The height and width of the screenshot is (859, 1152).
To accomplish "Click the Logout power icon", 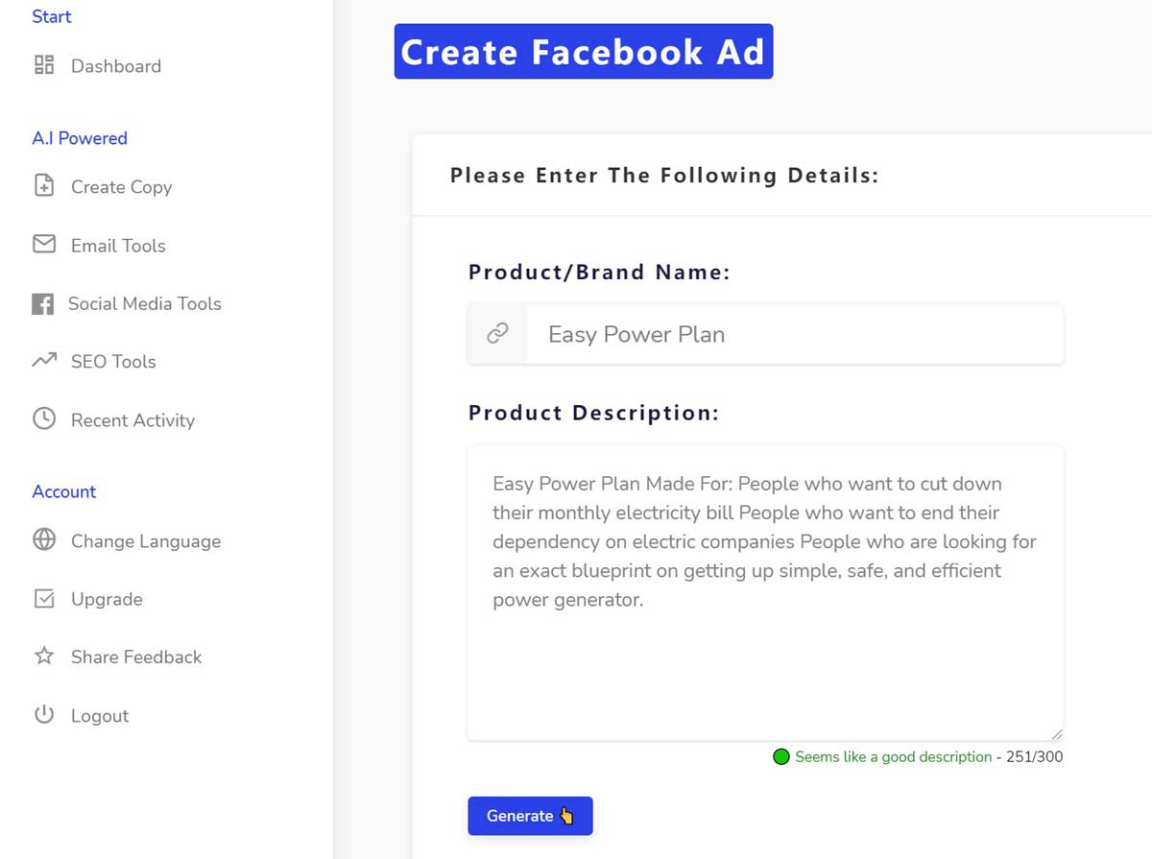I will pyautogui.click(x=44, y=715).
